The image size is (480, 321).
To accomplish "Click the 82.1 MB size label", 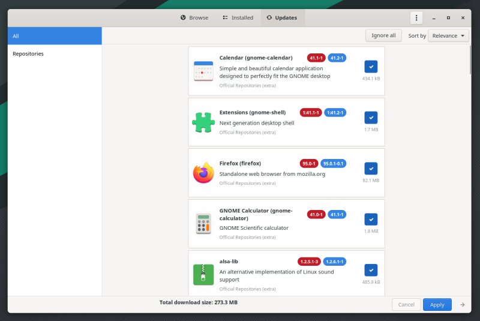I will (x=371, y=180).
